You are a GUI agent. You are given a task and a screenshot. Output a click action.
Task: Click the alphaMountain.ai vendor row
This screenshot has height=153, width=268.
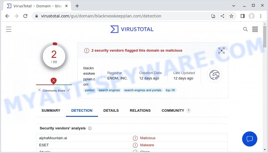[x=132, y=138]
